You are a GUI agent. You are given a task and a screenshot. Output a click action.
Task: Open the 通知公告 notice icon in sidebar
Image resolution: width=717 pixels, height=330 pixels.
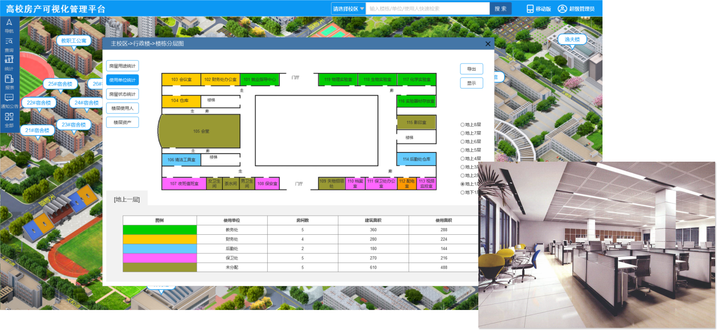click(x=9, y=101)
